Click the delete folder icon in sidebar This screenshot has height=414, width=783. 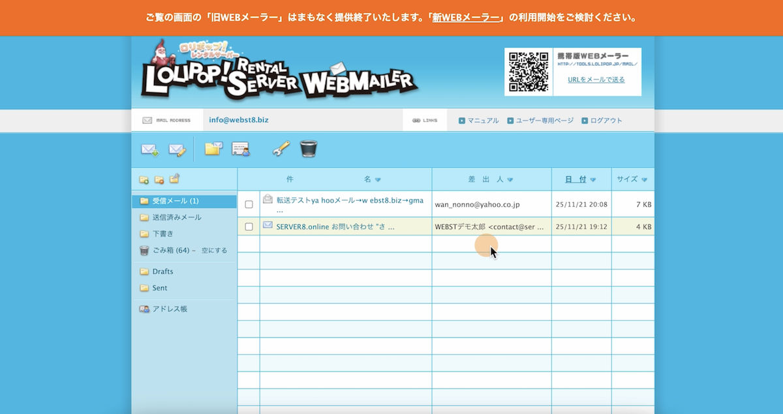click(159, 179)
